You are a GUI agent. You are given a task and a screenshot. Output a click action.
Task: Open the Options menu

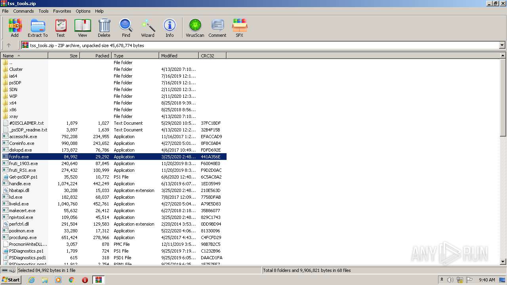point(83,11)
